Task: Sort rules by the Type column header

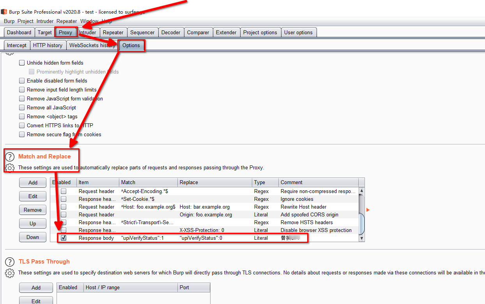Action: click(x=265, y=182)
